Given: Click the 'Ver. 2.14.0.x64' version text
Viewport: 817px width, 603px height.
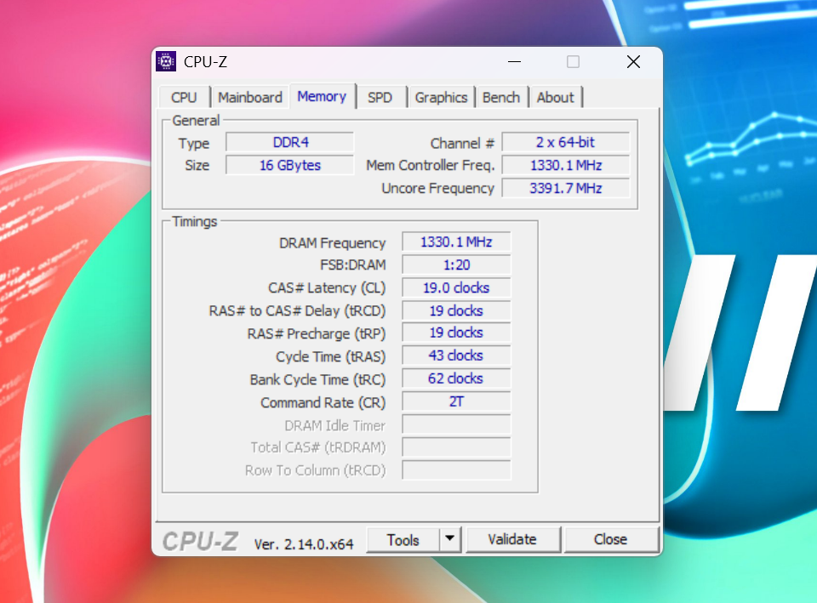Looking at the screenshot, I should tap(304, 544).
